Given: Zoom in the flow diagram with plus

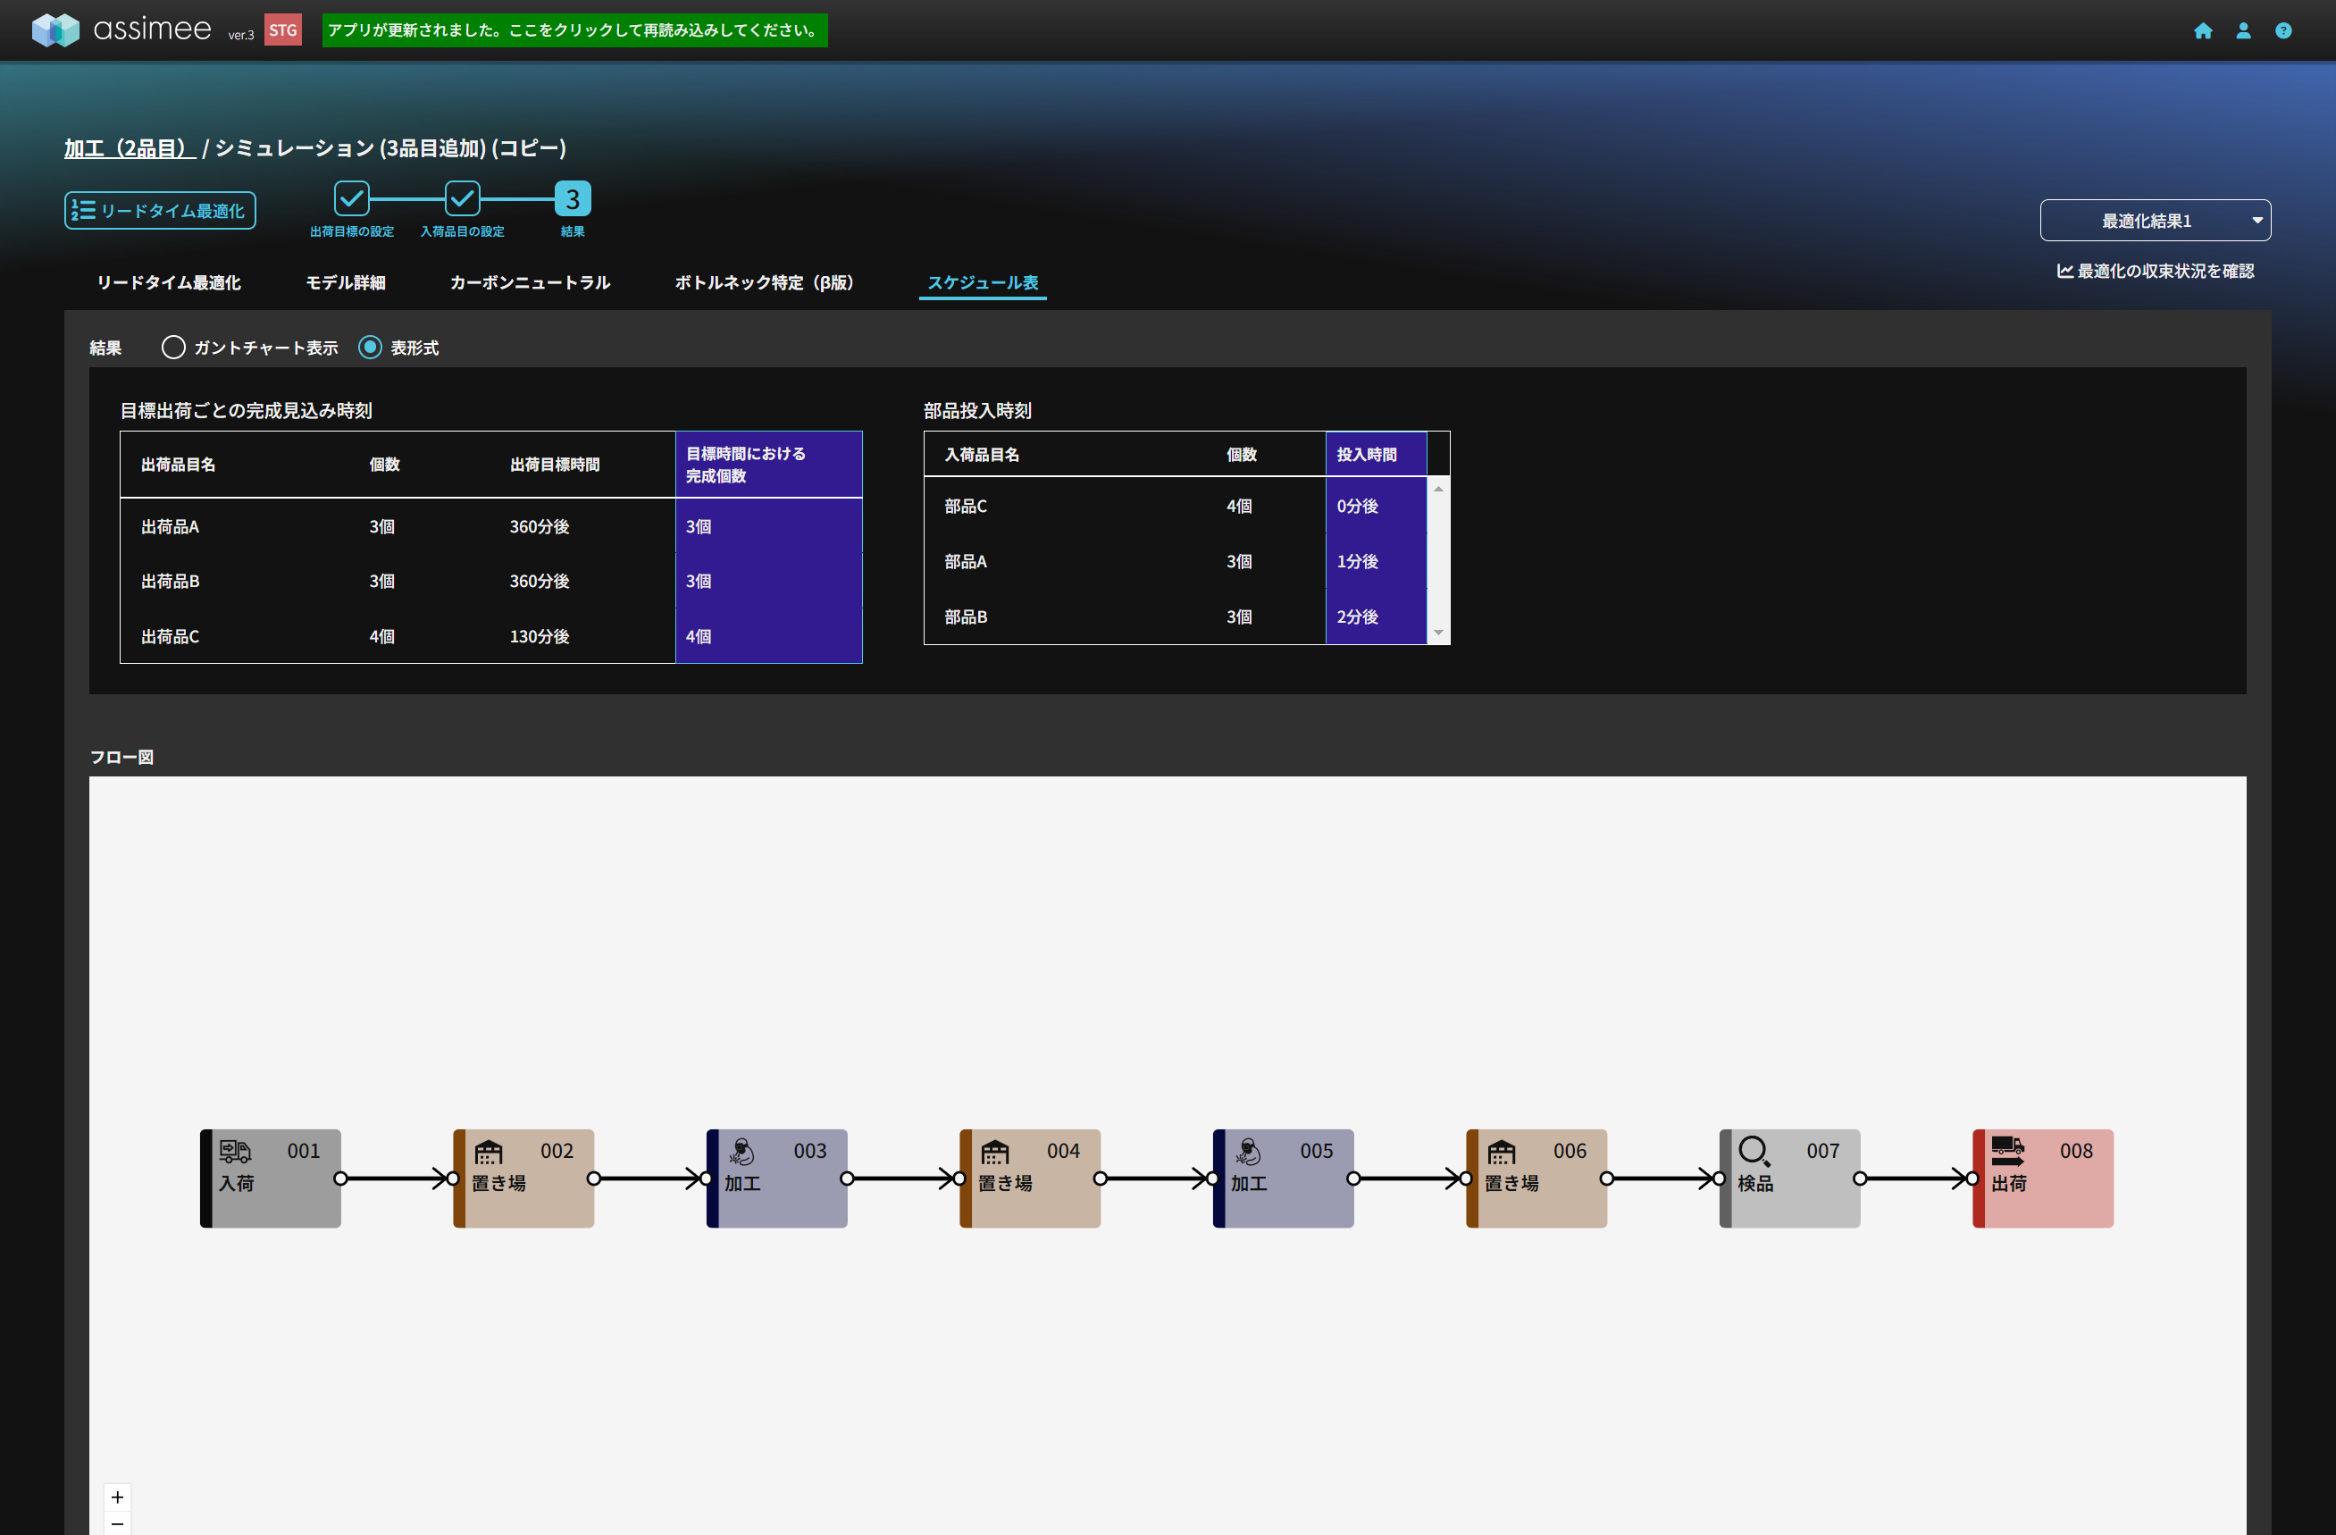Looking at the screenshot, I should point(117,1497).
